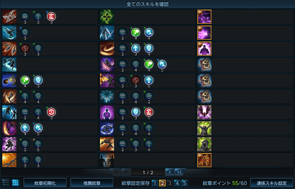Screen dimensions: 295x189
Task: Go to the next skill page
Action: click(x=170, y=172)
